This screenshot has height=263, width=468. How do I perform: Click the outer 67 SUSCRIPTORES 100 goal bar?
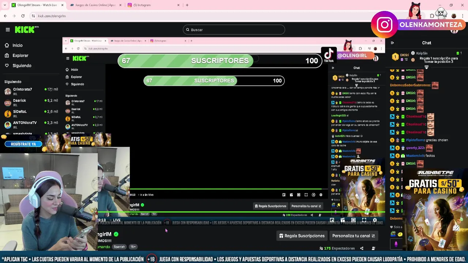(x=220, y=61)
